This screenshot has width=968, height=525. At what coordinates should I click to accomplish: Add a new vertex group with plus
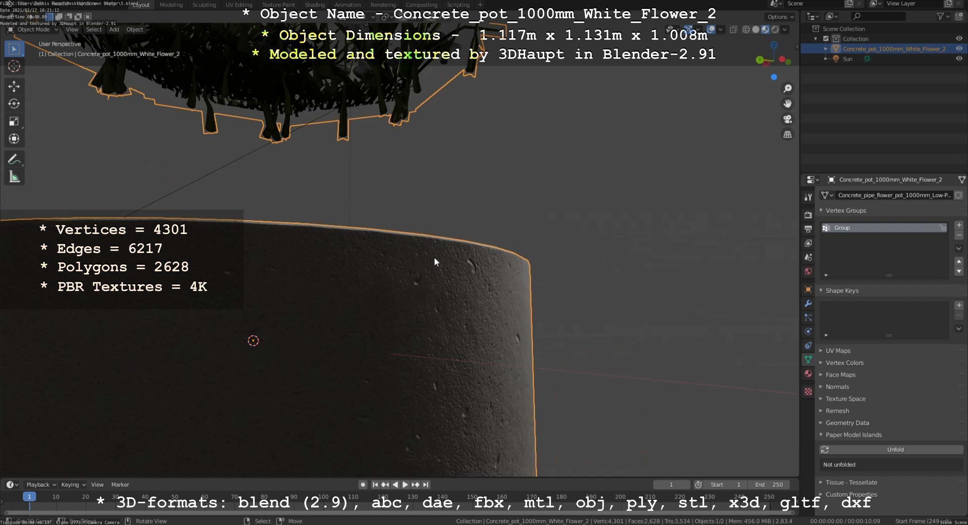(x=959, y=225)
